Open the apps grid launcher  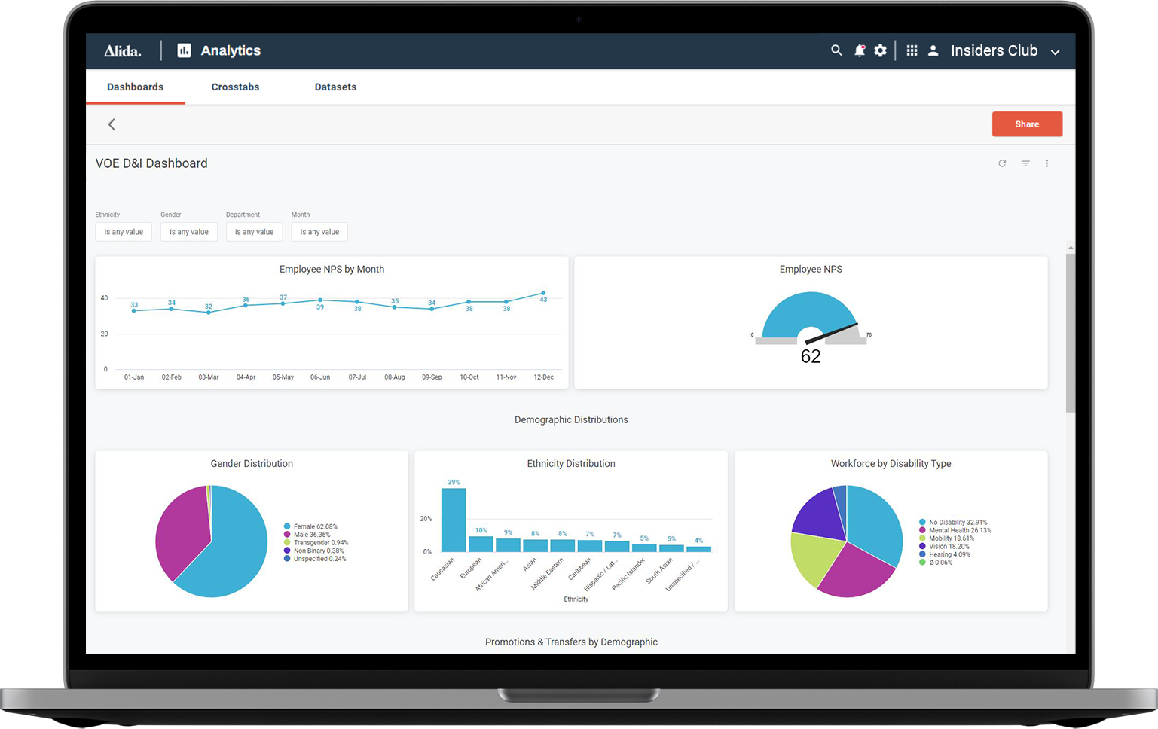point(912,50)
